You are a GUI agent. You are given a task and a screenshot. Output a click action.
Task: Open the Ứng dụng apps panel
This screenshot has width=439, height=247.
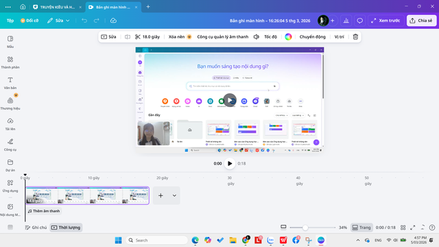(x=10, y=186)
